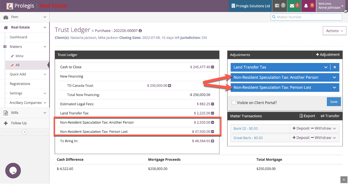Click the Save button
348x184 pixels.
(x=333, y=102)
